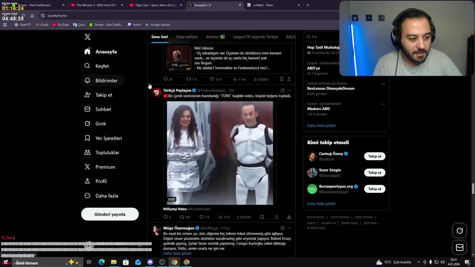Open Grok actions on Müge Özarmağan post

tap(282, 228)
